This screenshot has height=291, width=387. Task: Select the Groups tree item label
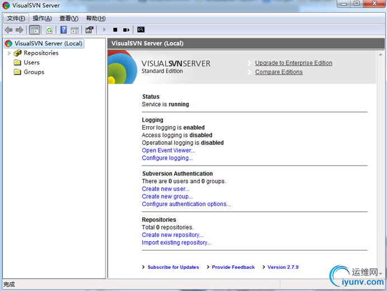click(x=34, y=72)
